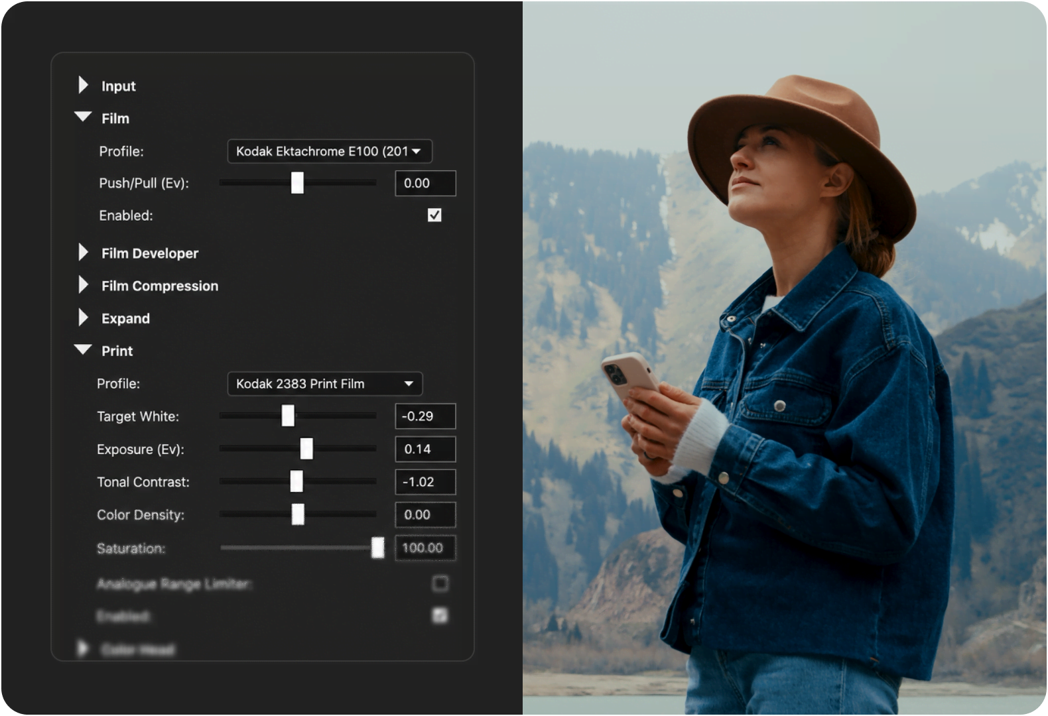This screenshot has height=716, width=1048.
Task: Click the Film section label
Action: coord(115,118)
